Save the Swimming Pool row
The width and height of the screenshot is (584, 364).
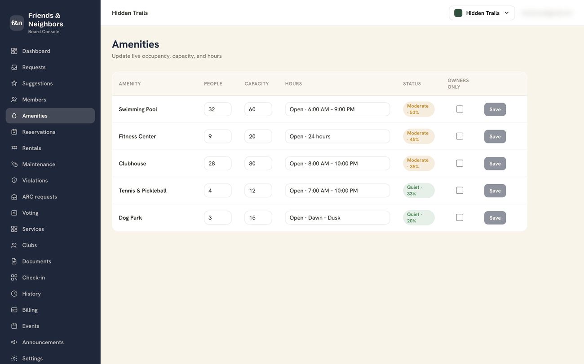[x=495, y=109]
